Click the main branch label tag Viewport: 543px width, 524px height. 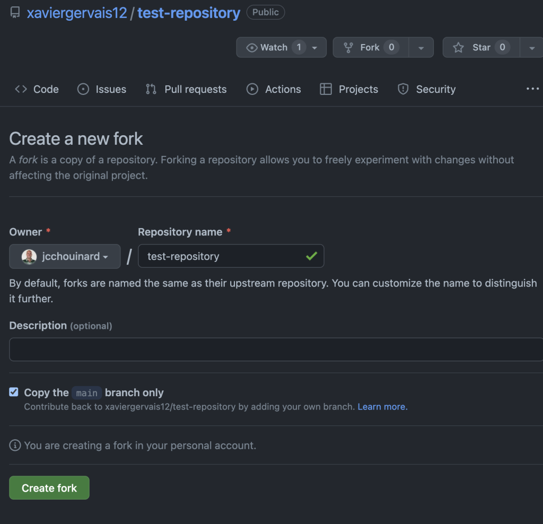tap(86, 393)
